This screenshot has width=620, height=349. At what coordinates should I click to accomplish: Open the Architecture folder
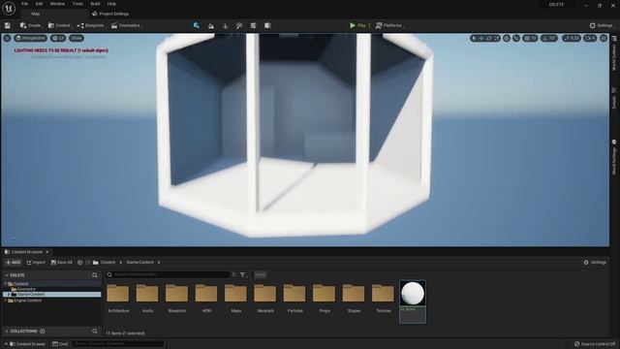pos(118,299)
